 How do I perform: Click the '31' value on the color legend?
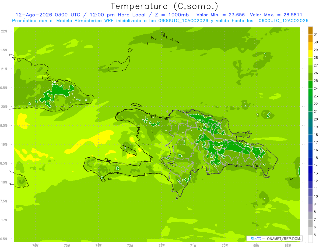(316, 34)
